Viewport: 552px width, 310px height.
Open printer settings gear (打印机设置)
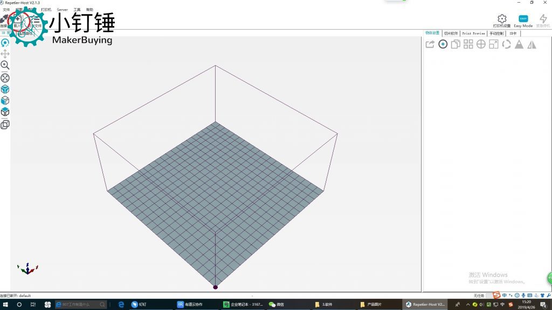pyautogui.click(x=502, y=21)
